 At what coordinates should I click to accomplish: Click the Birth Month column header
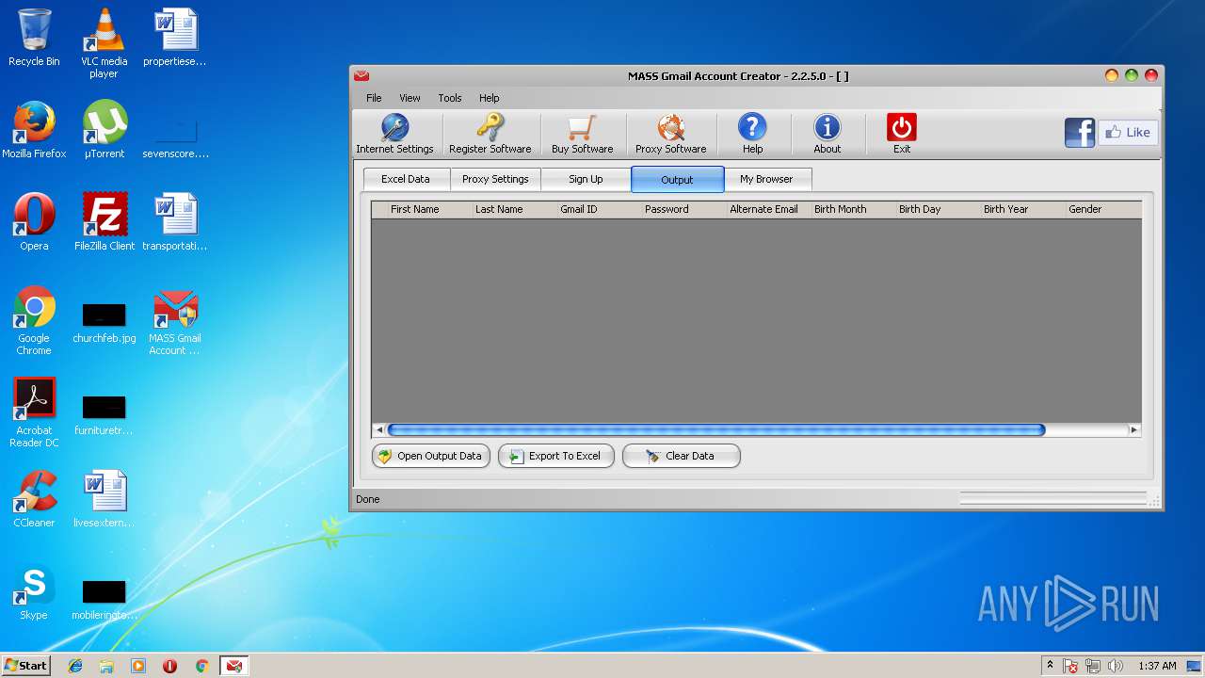tap(853, 209)
